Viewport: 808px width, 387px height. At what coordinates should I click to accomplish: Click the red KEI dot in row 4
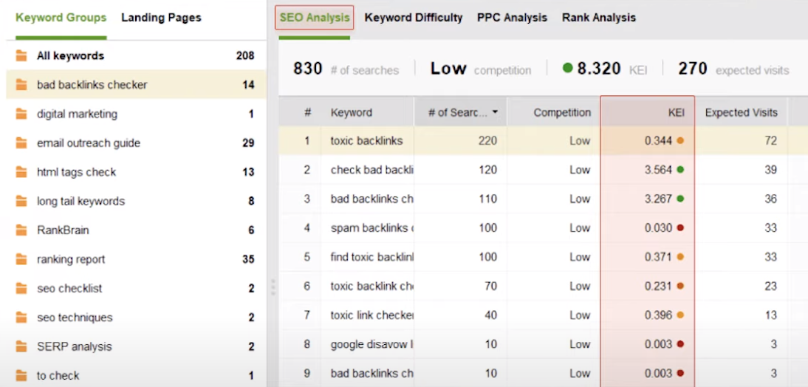pos(680,228)
